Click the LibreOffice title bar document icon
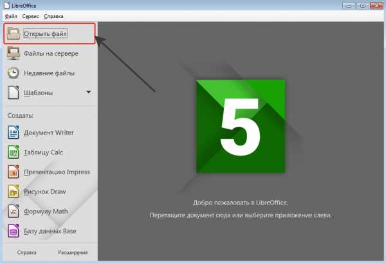The width and height of the screenshot is (386, 263). pos(6,5)
